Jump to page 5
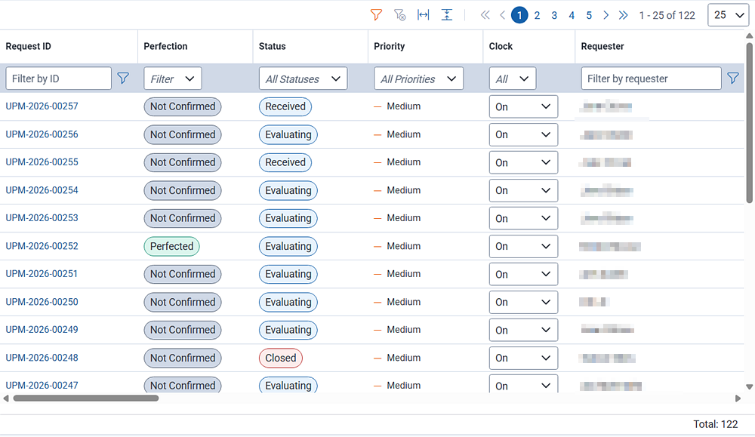Screen dimensions: 755x437 coord(589,15)
